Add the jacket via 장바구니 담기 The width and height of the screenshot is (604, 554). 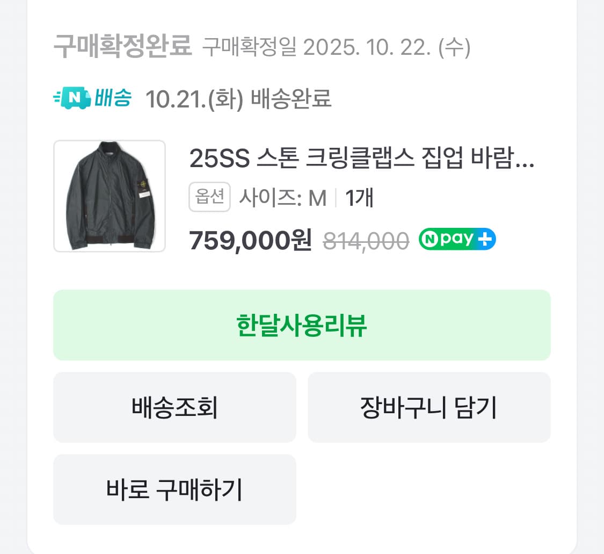[428, 407]
